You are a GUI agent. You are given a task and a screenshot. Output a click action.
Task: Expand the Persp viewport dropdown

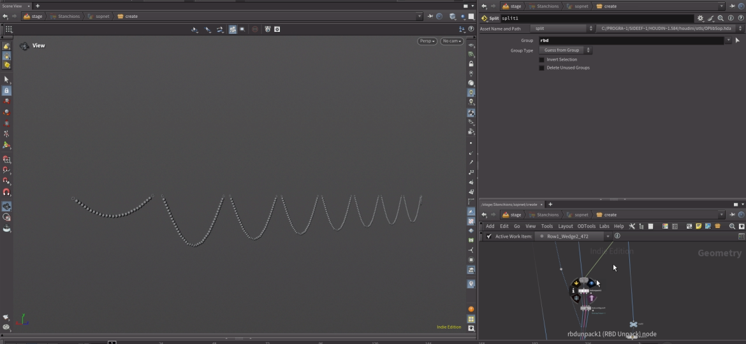coord(427,41)
